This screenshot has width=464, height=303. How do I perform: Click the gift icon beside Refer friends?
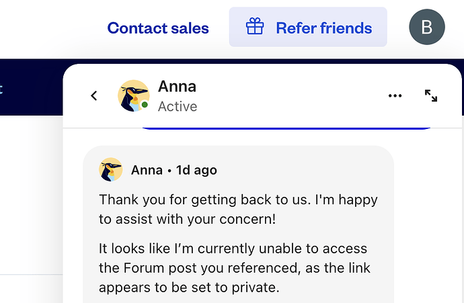(x=255, y=28)
